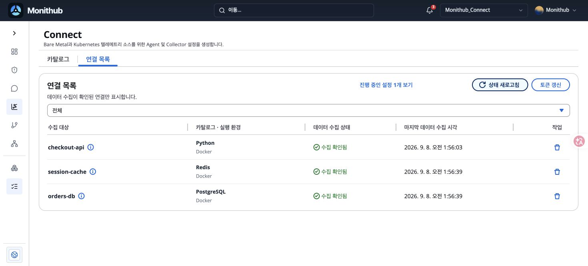Click the Python catalog cell
Viewport: 588px width, 266px height.
(x=205, y=143)
